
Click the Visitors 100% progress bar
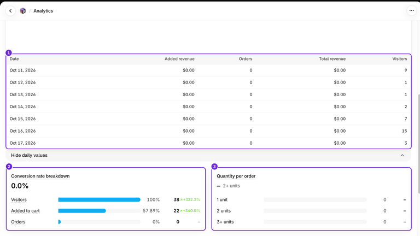[99, 199]
